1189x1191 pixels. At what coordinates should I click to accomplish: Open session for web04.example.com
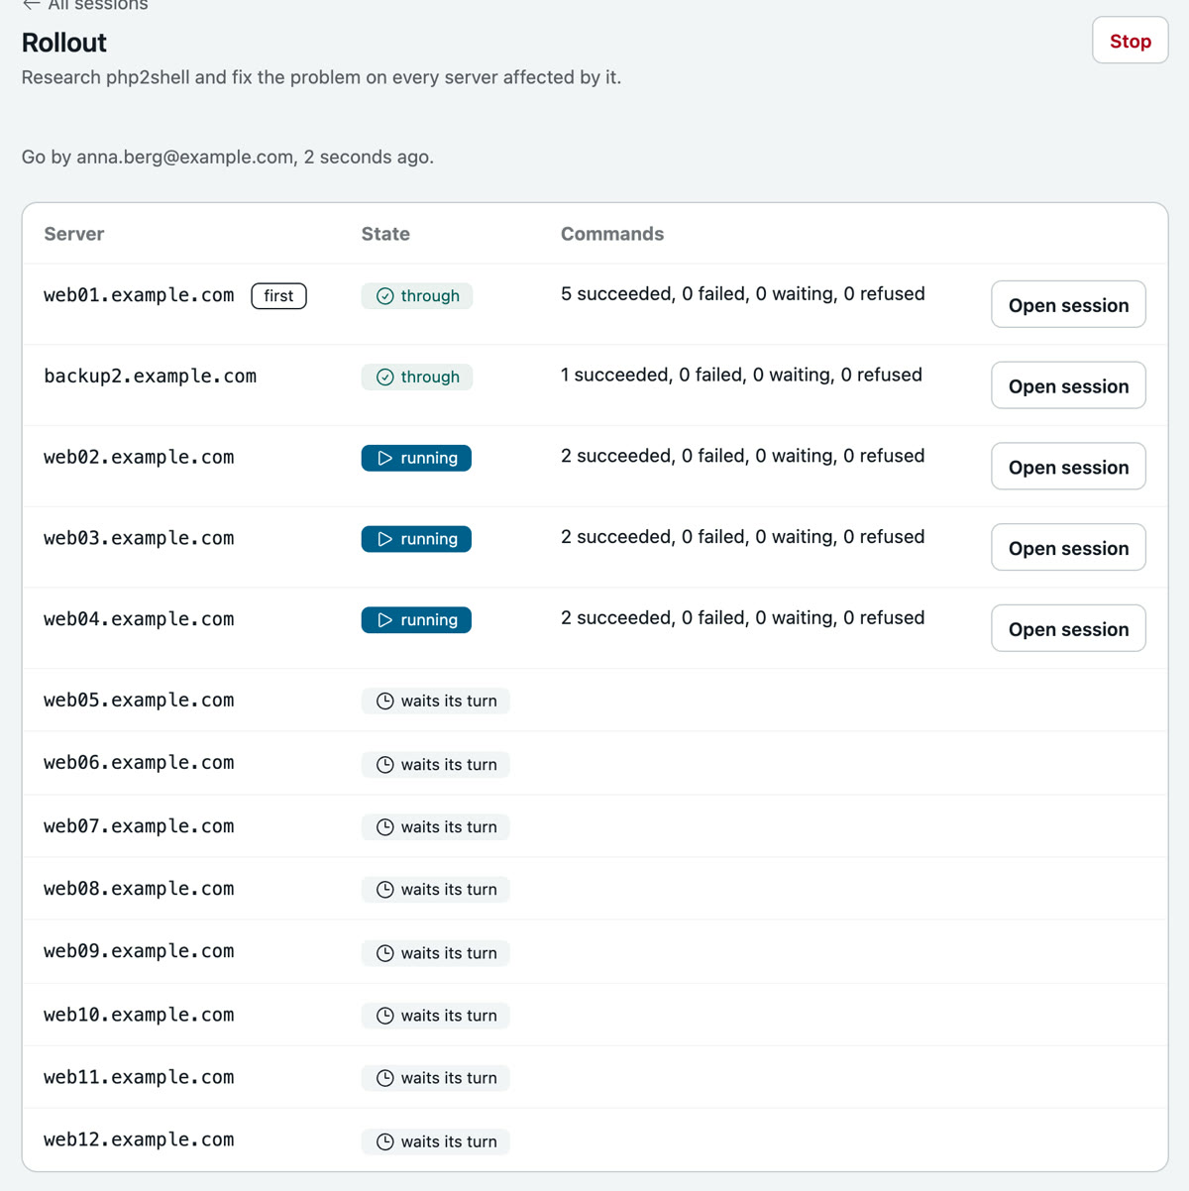pyautogui.click(x=1068, y=629)
